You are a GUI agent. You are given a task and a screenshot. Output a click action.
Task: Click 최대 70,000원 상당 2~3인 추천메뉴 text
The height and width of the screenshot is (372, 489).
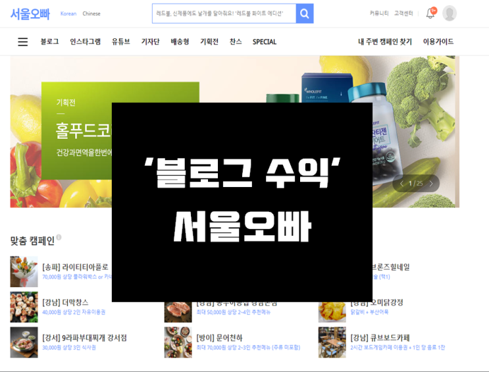pyautogui.click(x=248, y=348)
